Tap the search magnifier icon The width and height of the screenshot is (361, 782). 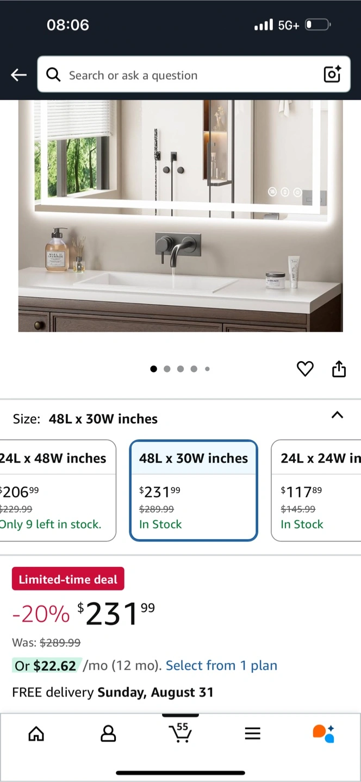coord(53,75)
